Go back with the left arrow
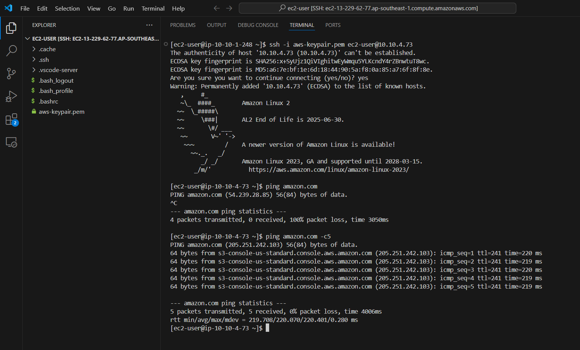 coord(216,8)
